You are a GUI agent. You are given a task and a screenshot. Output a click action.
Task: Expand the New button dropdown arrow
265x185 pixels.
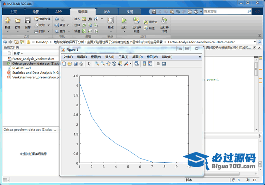8,31
